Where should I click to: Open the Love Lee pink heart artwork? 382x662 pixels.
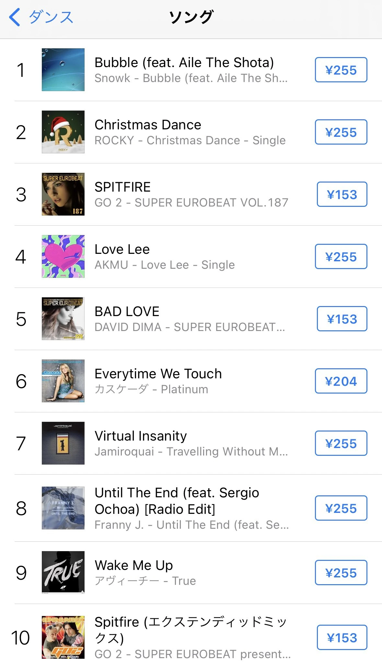(63, 256)
